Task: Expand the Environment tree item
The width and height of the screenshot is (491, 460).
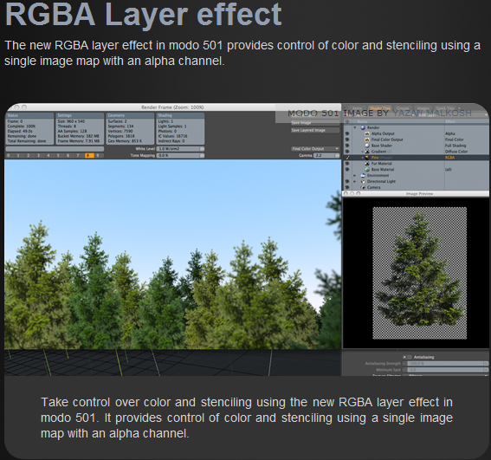Action: point(355,175)
